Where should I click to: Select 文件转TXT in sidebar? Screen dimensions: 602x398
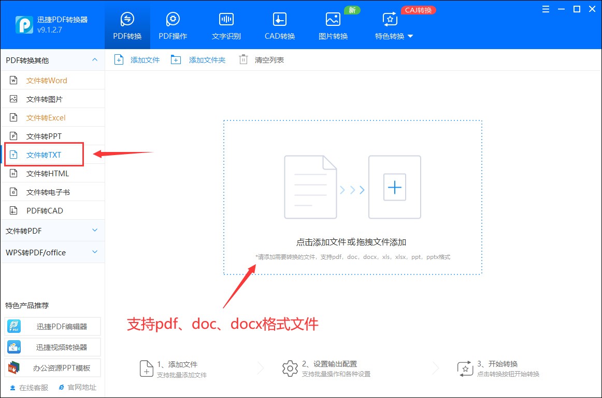53,155
